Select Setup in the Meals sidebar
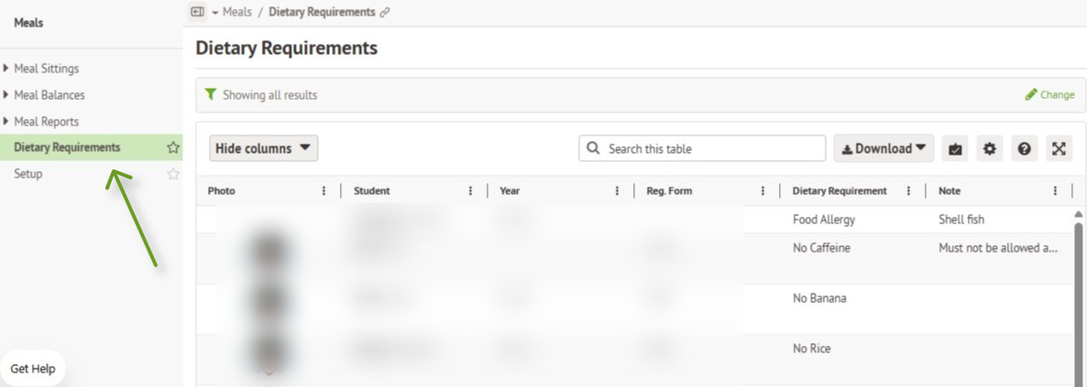The height and width of the screenshot is (387, 1087). [x=27, y=174]
